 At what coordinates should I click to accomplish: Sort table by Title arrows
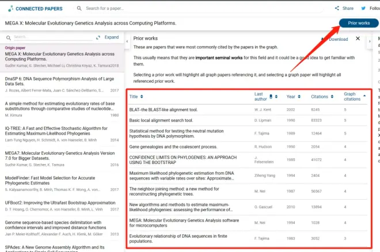(x=142, y=97)
